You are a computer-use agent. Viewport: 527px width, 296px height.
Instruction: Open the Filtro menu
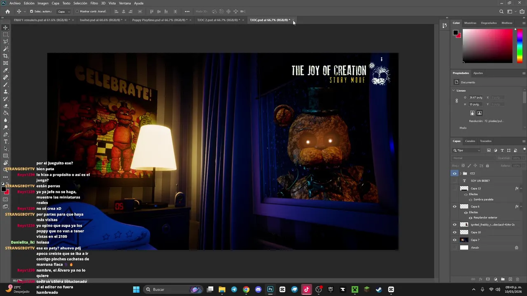pyautogui.click(x=94, y=3)
